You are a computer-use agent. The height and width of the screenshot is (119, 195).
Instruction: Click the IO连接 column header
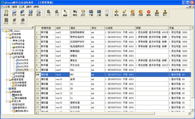[120, 28]
